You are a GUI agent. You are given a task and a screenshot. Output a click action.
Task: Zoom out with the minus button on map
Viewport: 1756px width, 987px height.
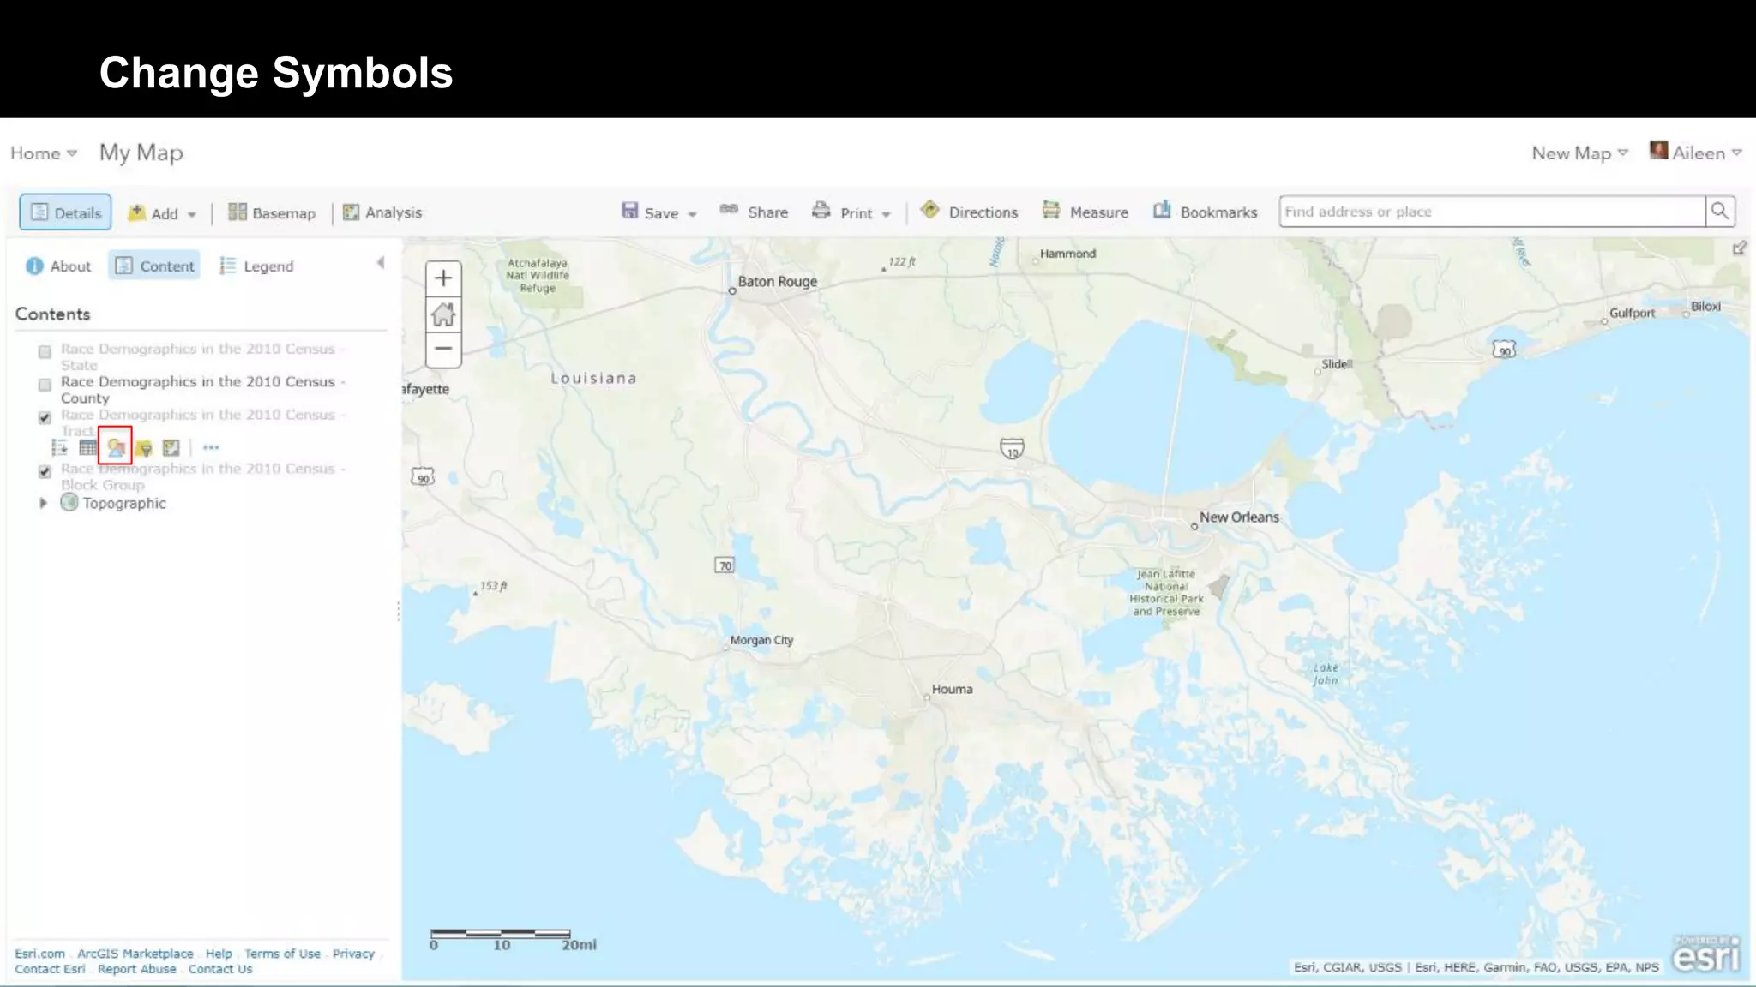pos(443,349)
